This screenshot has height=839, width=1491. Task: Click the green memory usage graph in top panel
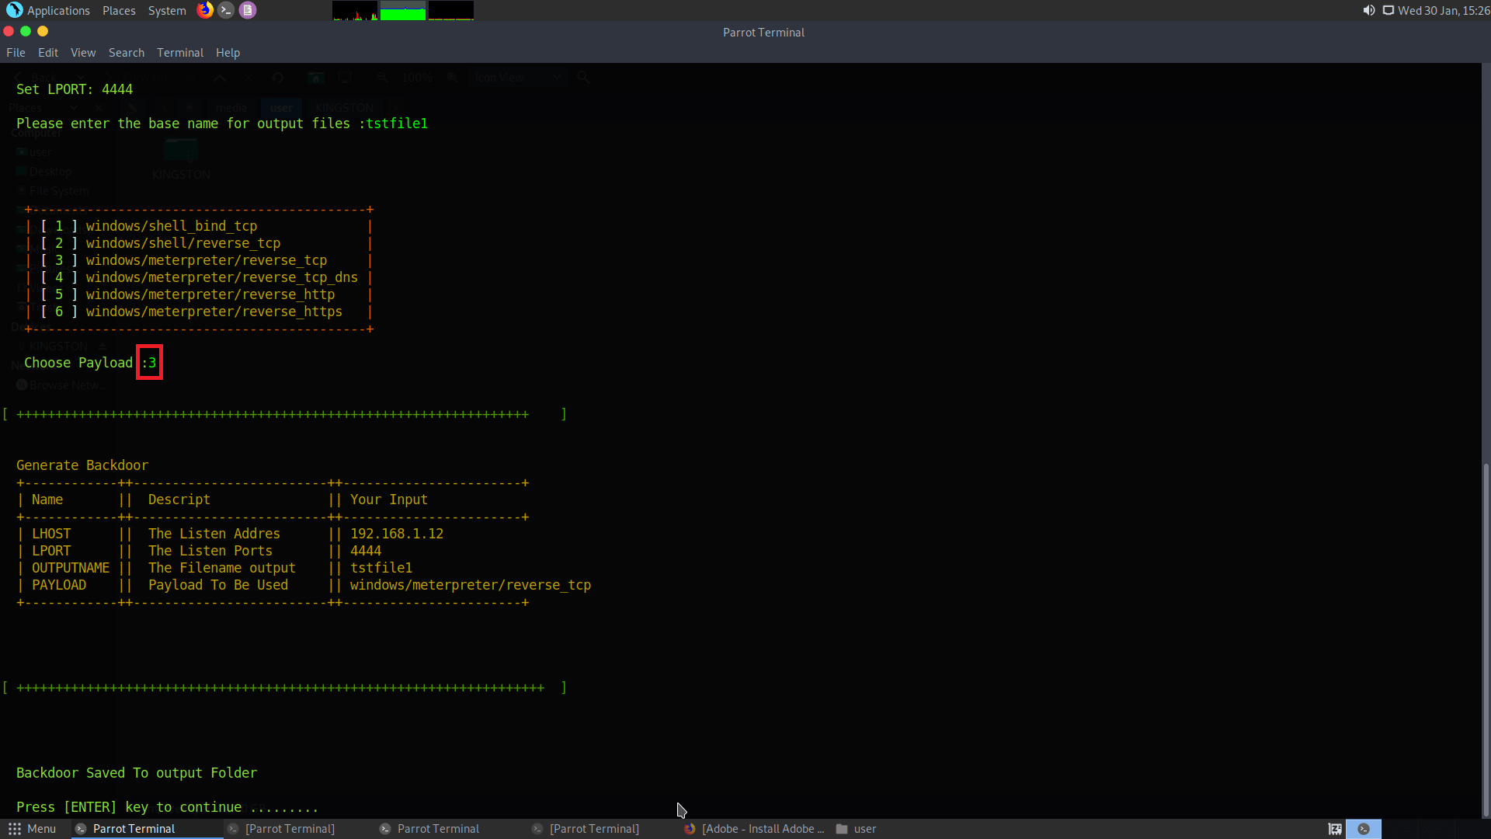tap(404, 12)
